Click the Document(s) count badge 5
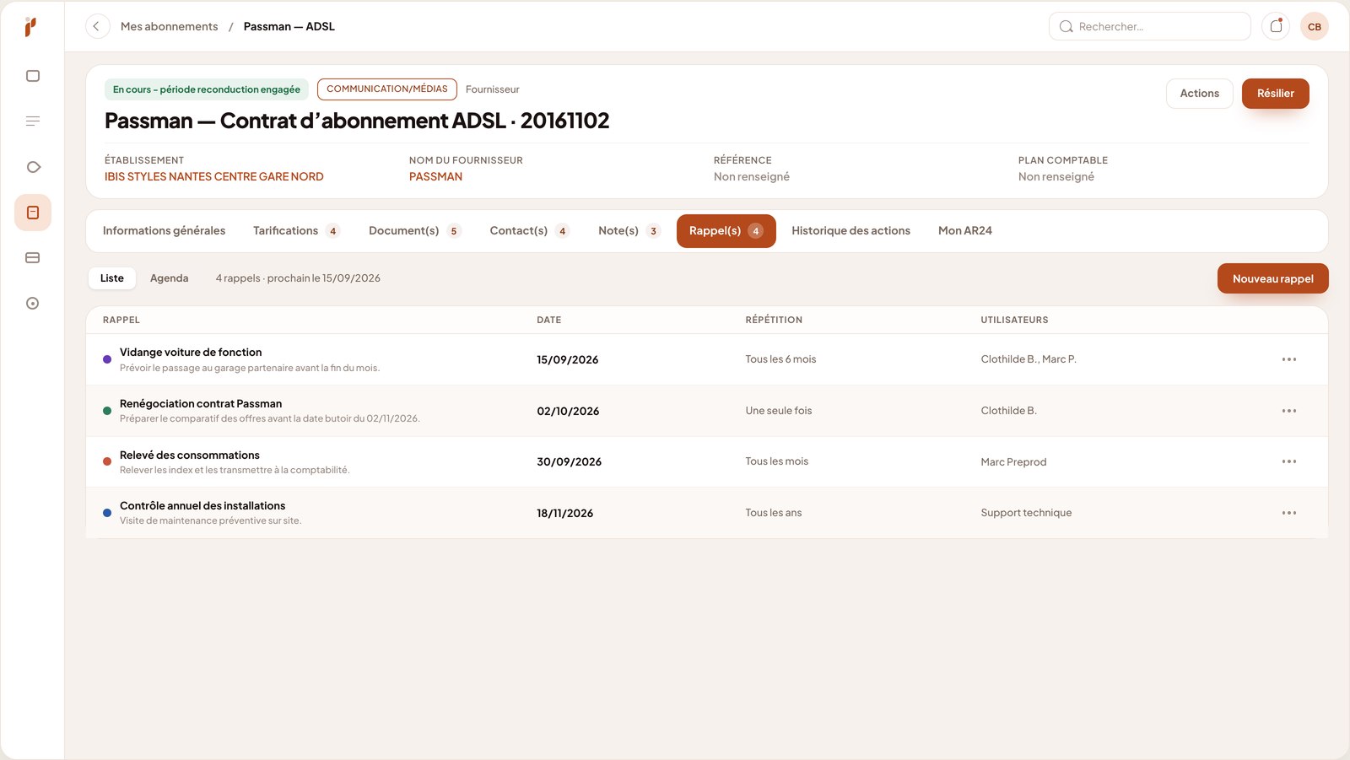Viewport: 1350px width, 760px height. 454,231
